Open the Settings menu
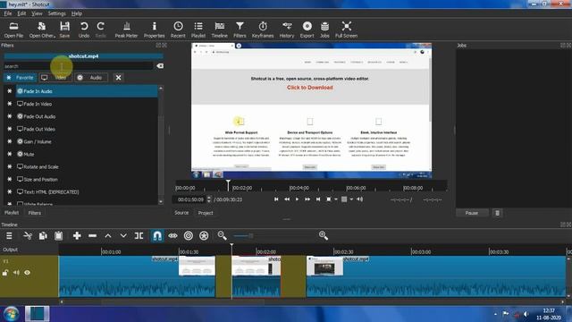This screenshot has width=572, height=322. (57, 13)
